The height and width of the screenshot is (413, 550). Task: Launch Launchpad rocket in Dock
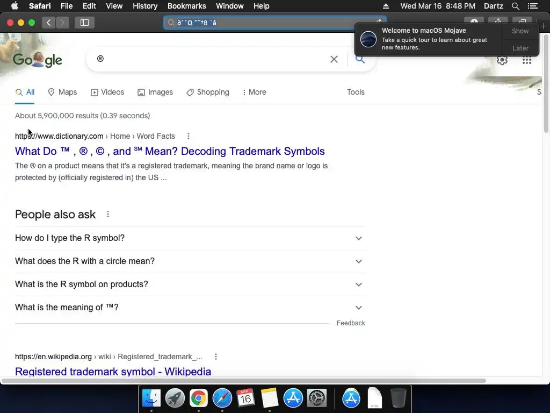pos(175,398)
